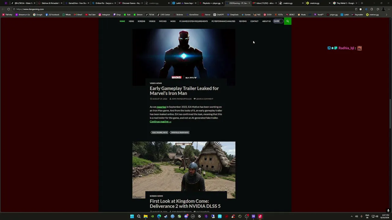Switch to the Skidrow & Reloaded tab
This screenshot has width=392, height=220.
click(50, 3)
